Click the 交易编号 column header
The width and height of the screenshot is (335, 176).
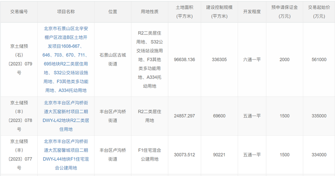19,12
